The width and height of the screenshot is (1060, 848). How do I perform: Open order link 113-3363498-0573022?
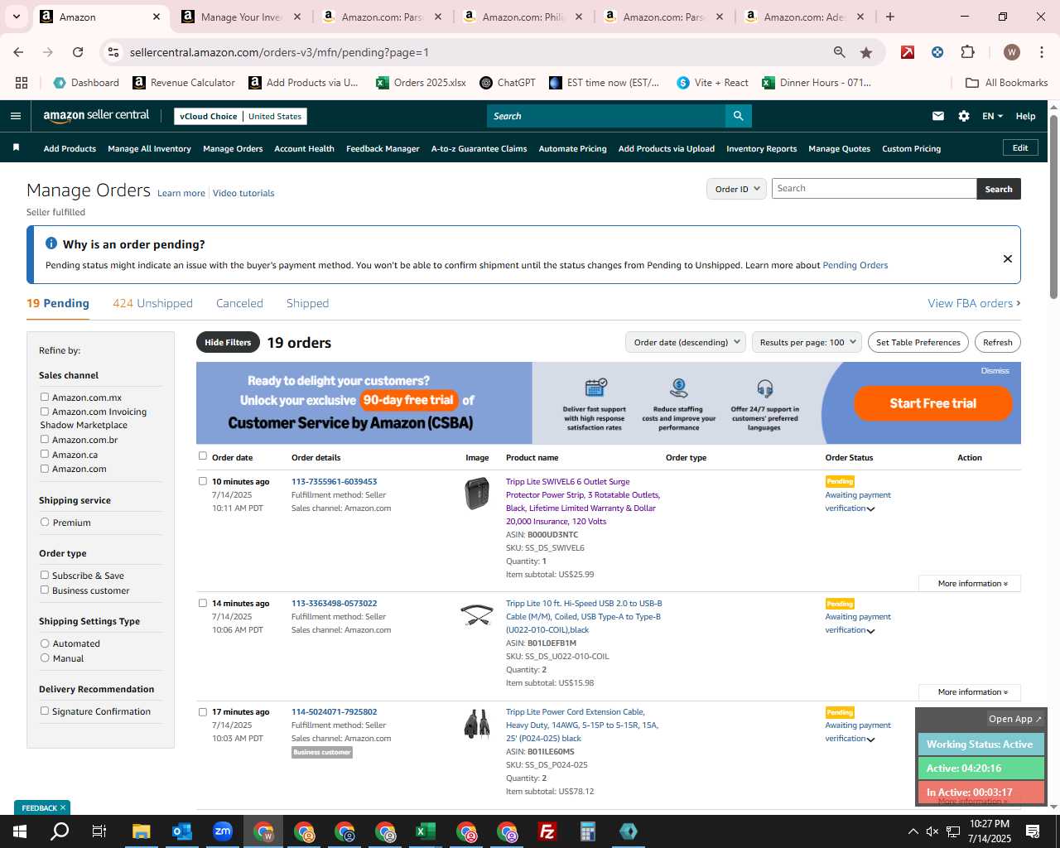[334, 603]
